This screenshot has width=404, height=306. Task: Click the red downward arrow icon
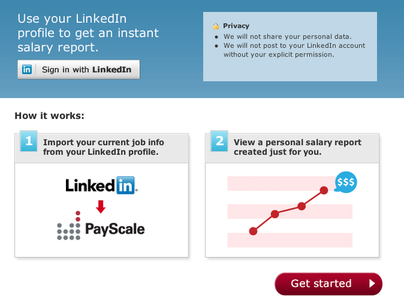pos(101,206)
